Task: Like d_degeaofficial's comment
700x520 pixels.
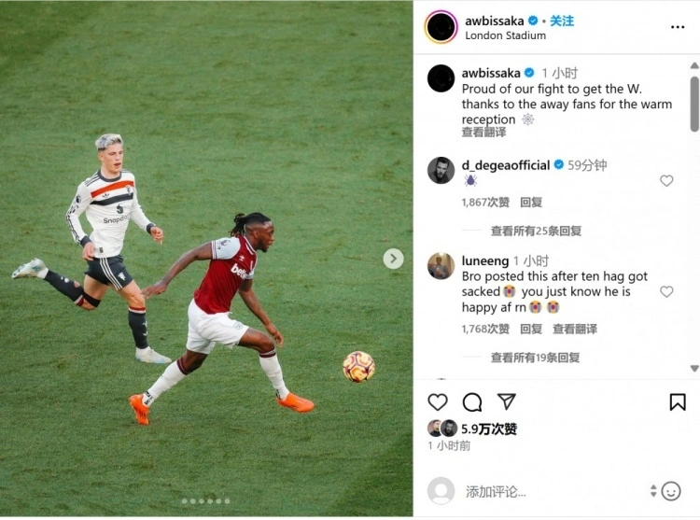Action: click(666, 181)
